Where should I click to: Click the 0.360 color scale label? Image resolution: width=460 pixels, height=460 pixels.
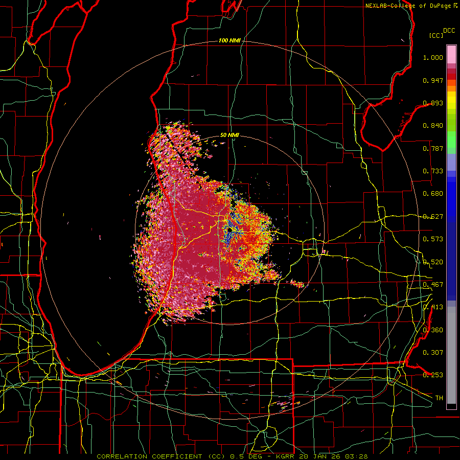[433, 330]
